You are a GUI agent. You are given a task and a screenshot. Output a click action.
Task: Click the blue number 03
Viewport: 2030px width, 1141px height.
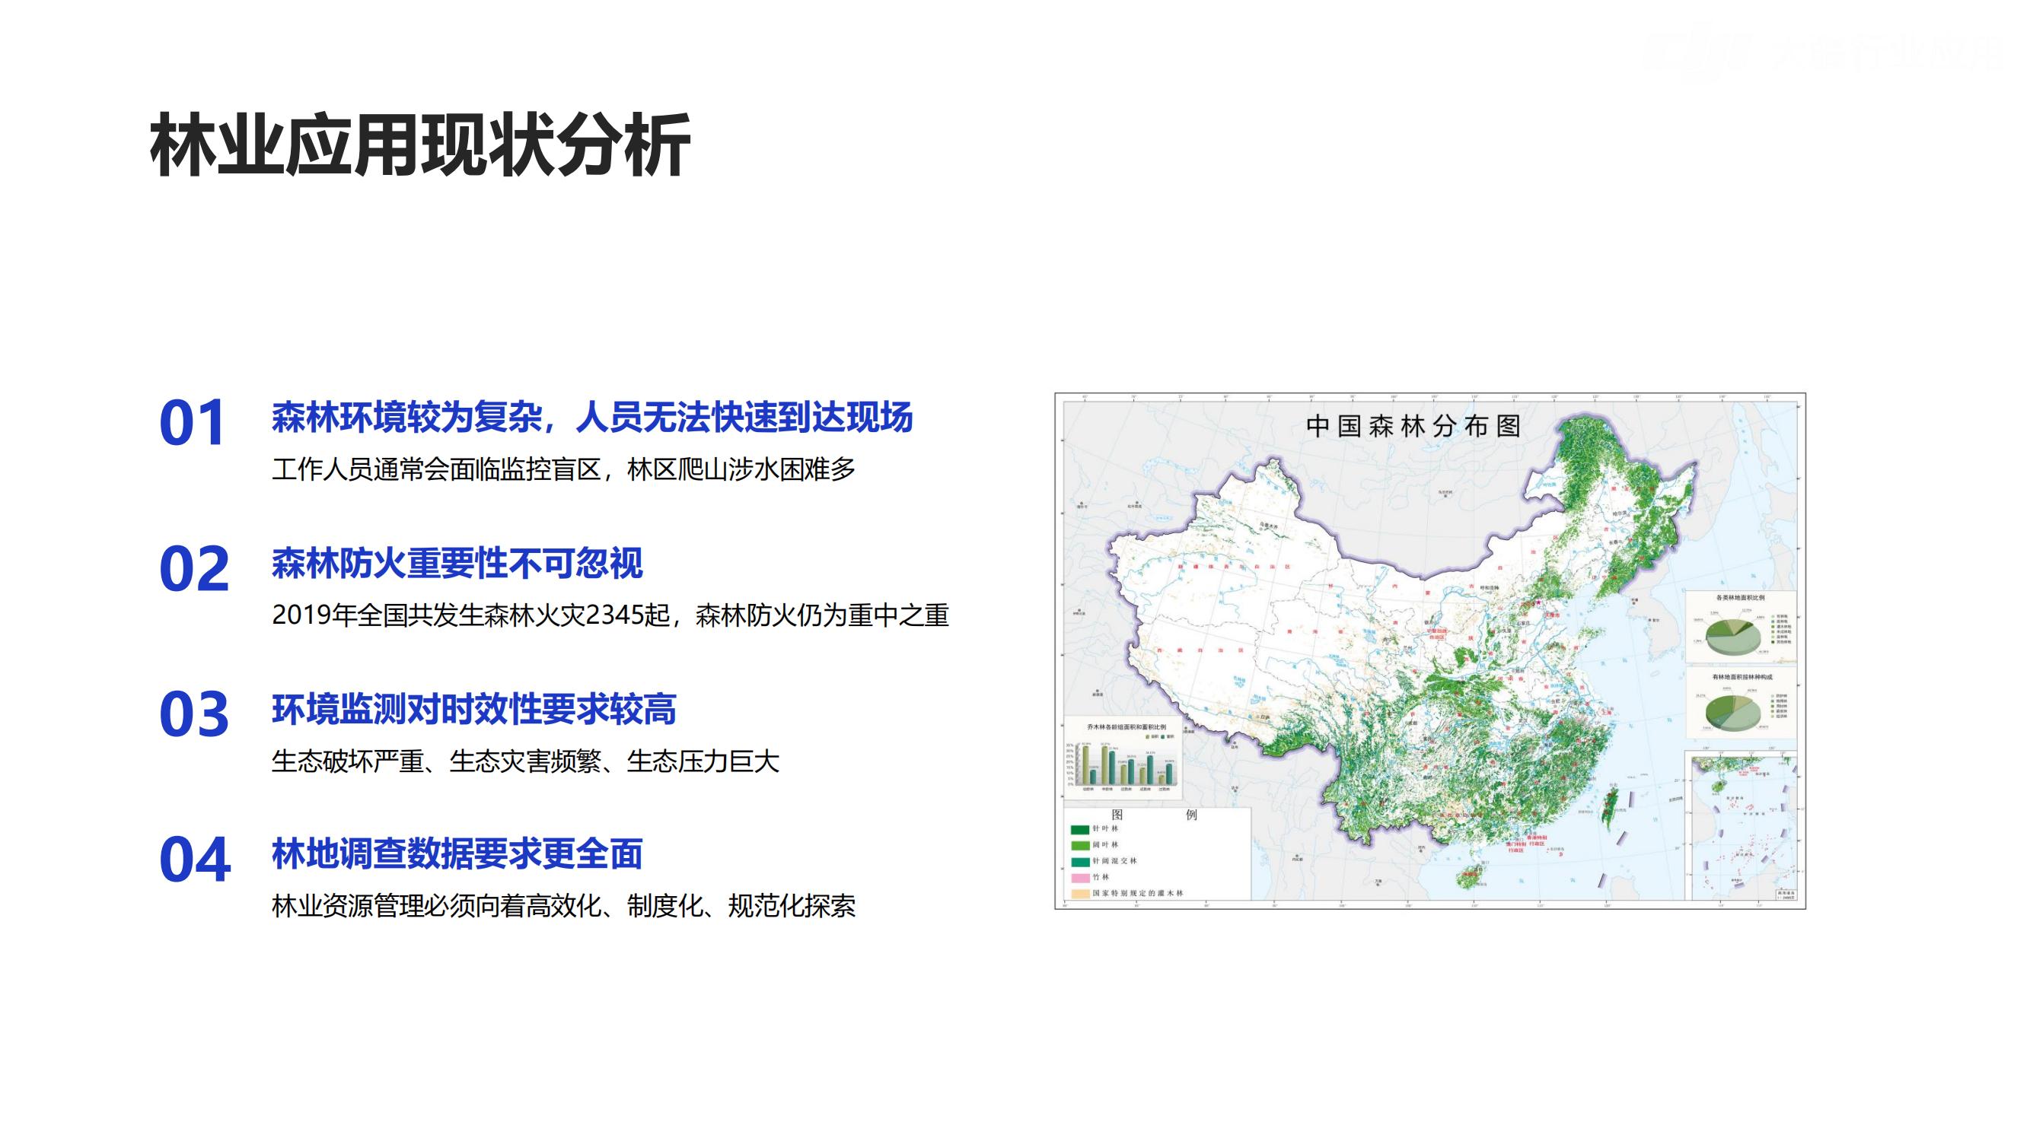(x=194, y=715)
